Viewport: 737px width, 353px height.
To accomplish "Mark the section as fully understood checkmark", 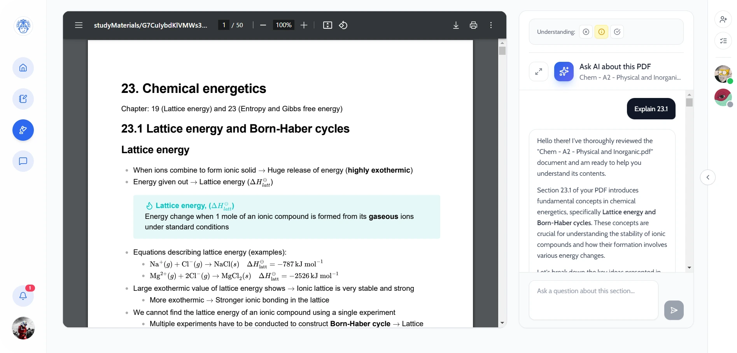I will click(617, 31).
